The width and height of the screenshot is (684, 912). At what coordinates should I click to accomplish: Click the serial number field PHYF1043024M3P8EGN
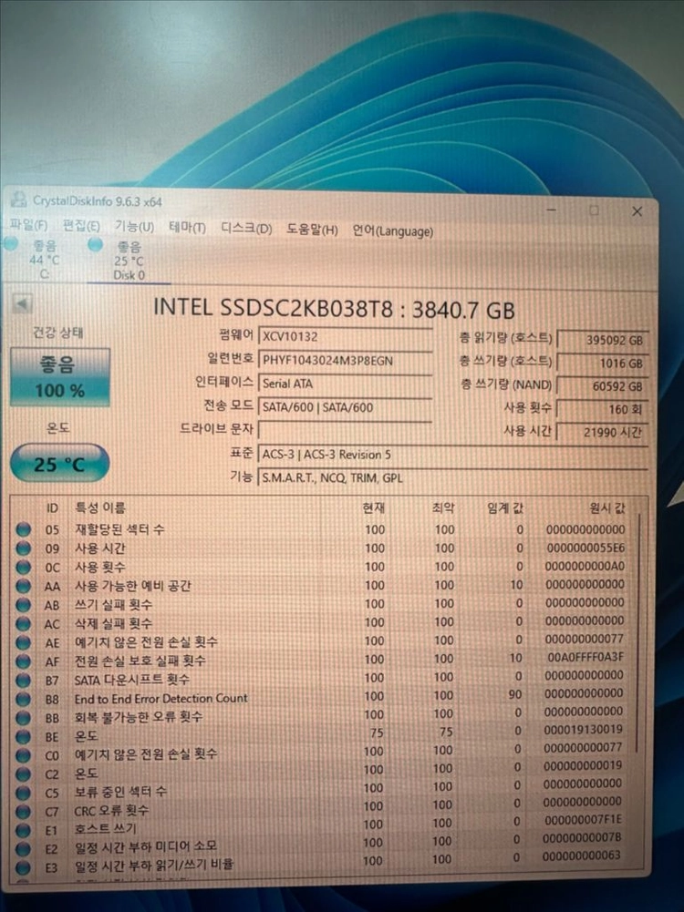click(x=346, y=360)
